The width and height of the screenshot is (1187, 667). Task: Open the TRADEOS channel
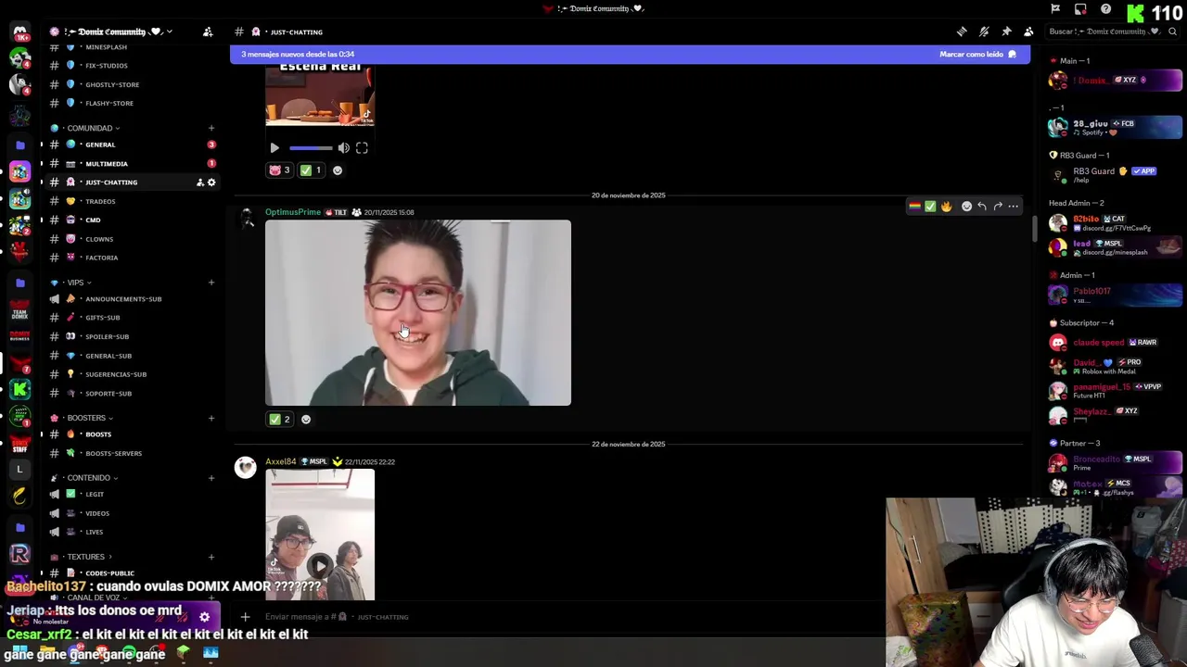click(133, 201)
